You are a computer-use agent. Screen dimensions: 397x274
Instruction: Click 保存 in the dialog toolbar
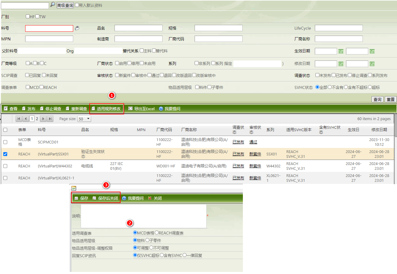point(81,198)
